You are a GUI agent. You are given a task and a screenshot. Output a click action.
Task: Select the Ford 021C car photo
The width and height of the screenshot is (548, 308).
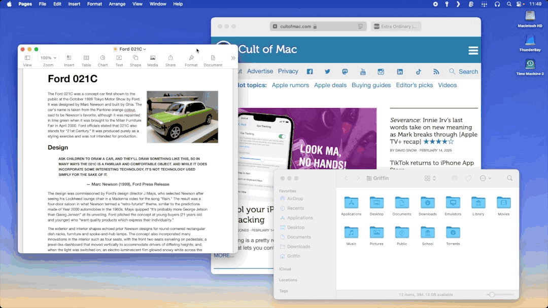(x=182, y=117)
